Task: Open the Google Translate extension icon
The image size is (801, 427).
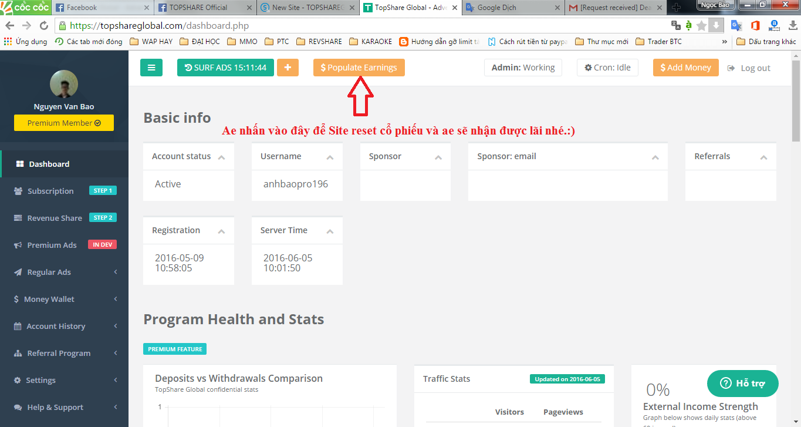Action: coord(736,26)
